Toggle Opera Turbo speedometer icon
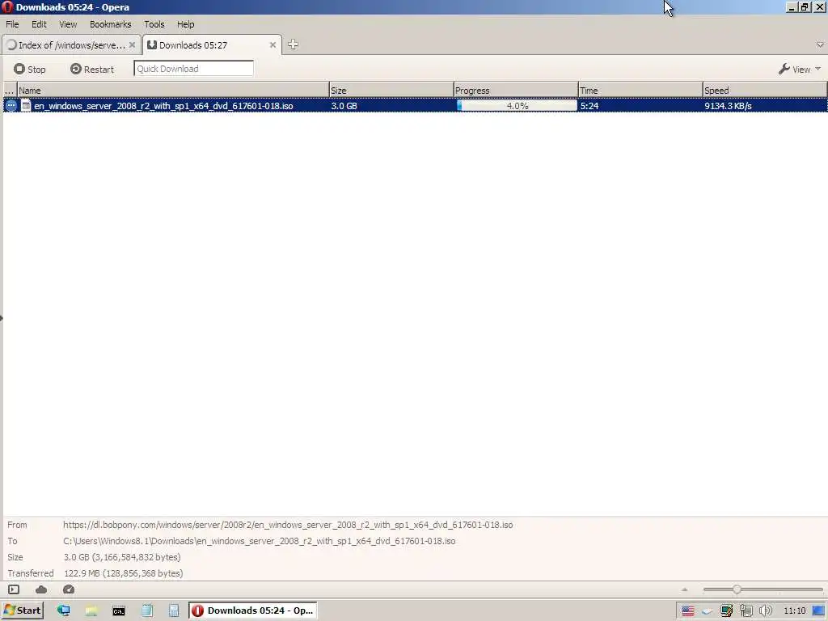This screenshot has width=828, height=621. [69, 589]
